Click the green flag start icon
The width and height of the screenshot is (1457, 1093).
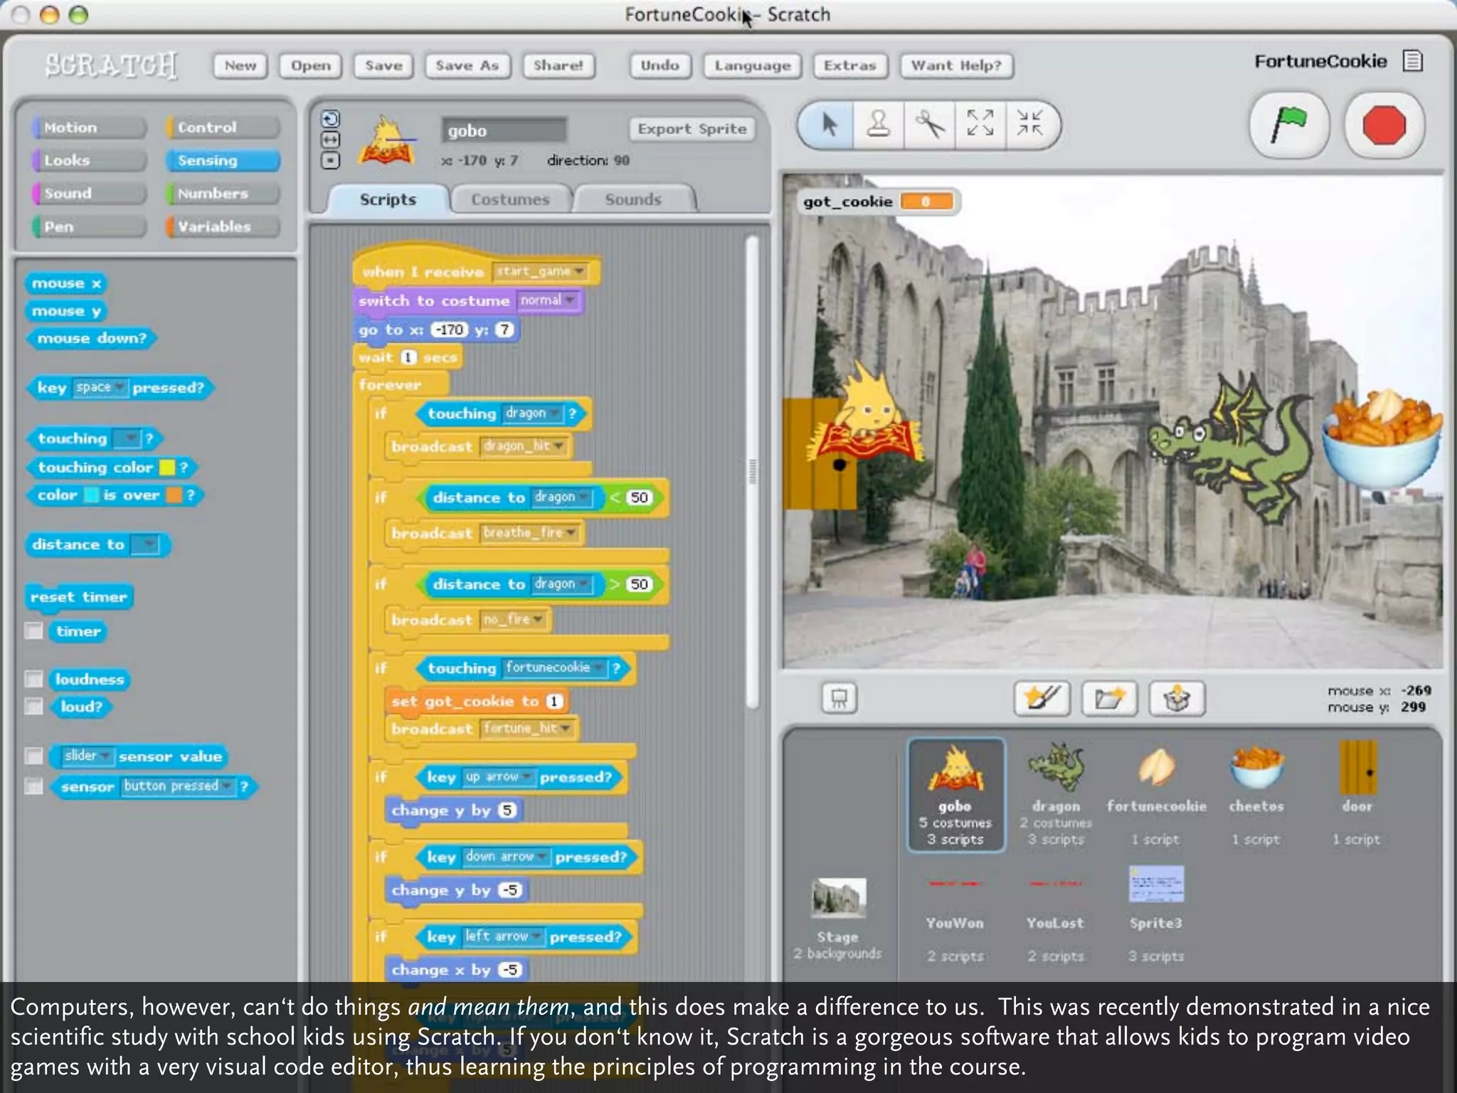coord(1289,125)
